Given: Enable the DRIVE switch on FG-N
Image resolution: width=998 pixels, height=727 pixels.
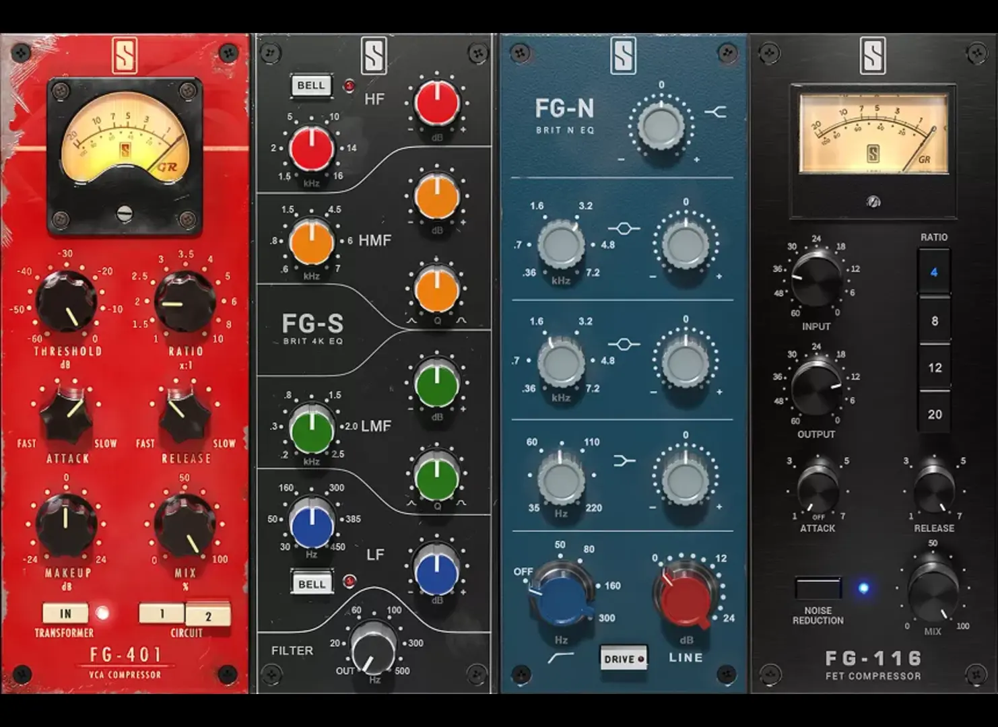Looking at the screenshot, I should [x=624, y=658].
